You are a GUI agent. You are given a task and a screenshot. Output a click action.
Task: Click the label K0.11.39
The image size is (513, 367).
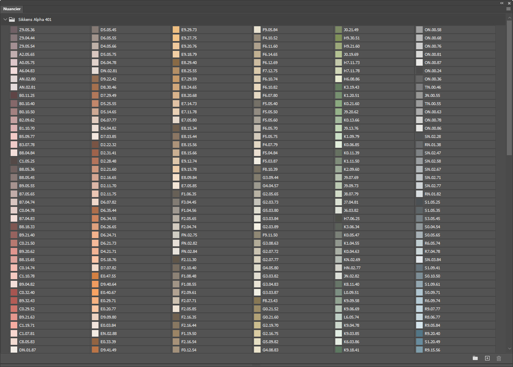[352, 153]
